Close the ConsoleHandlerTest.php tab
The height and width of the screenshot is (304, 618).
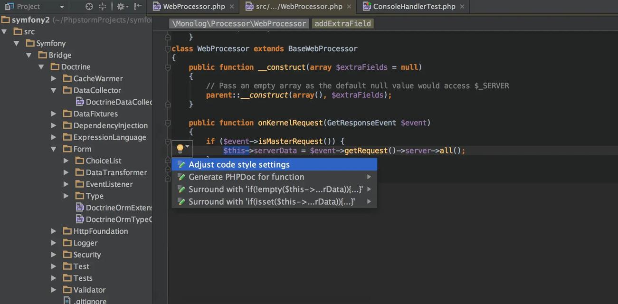point(462,7)
